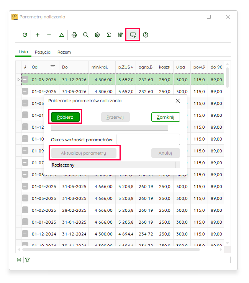The width and height of the screenshot is (249, 283).
Task: Switch to the Pozycja tab
Action: pos(43,52)
